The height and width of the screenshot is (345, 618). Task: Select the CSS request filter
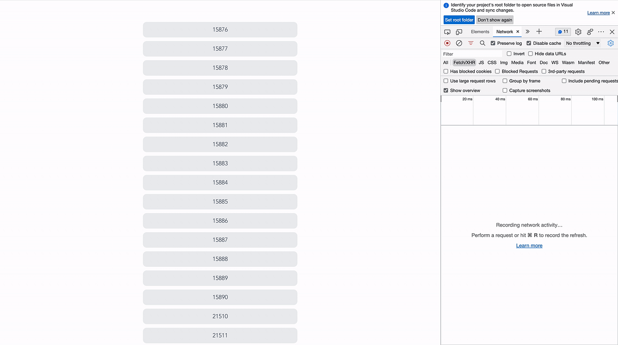click(x=492, y=62)
